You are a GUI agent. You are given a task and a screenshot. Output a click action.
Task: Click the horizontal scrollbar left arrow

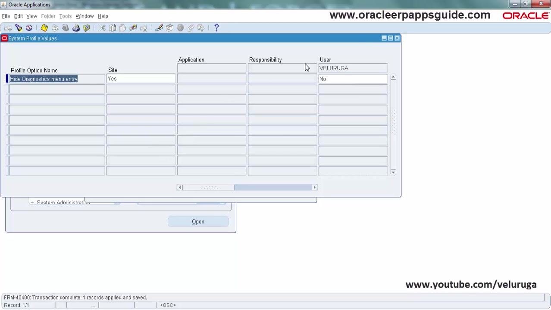(180, 187)
